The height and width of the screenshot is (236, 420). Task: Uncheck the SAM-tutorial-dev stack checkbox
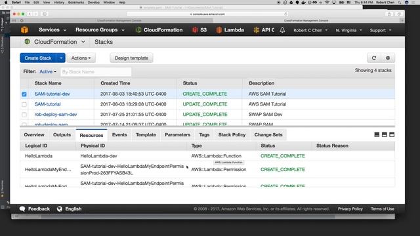click(24, 94)
